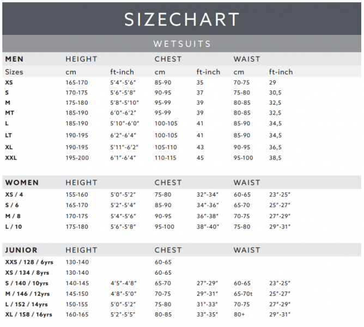Click the 'XS / 4' women's size
The height and width of the screenshot is (327, 364).
coord(16,195)
